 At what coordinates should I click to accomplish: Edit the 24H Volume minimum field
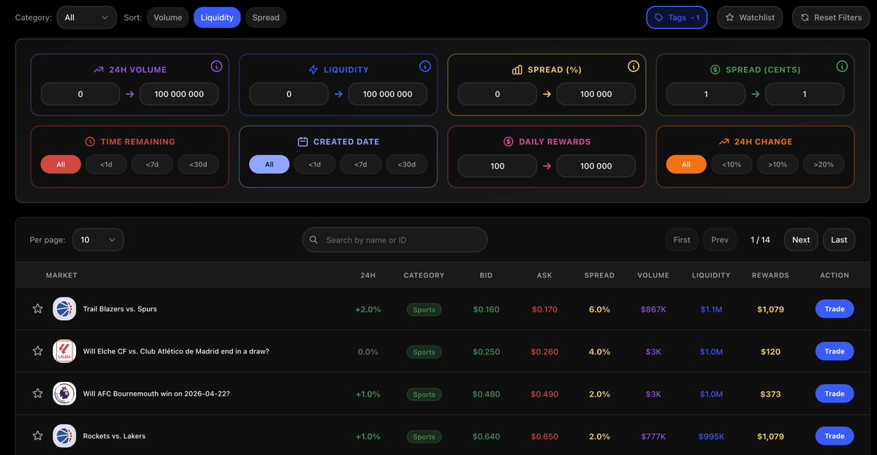click(x=80, y=94)
